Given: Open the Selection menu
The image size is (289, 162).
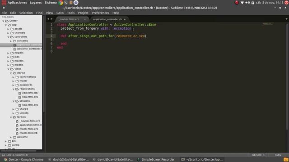Looking at the screenshot, I should pos(26,13).
